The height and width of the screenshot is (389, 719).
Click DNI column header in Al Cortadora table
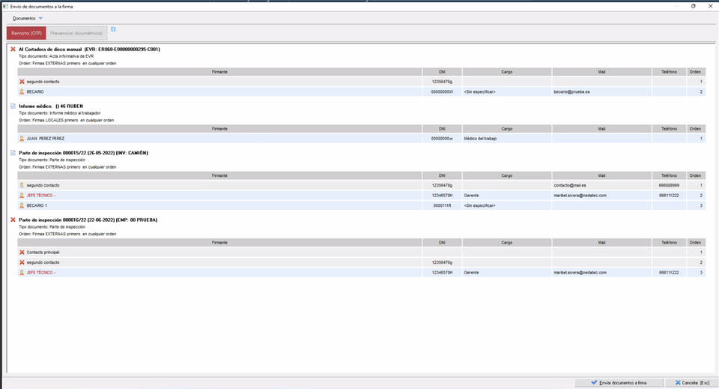pyautogui.click(x=442, y=72)
